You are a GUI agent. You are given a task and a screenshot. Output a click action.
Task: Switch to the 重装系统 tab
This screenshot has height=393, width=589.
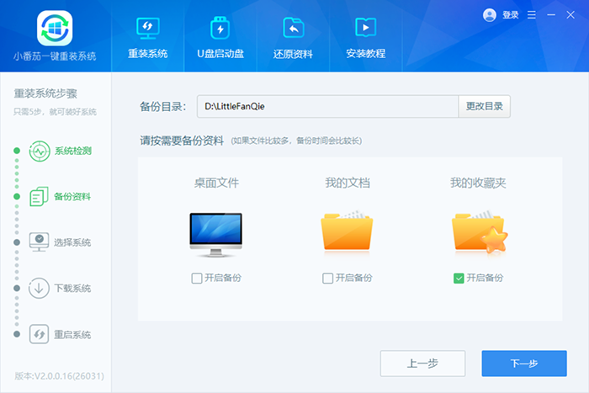point(148,36)
